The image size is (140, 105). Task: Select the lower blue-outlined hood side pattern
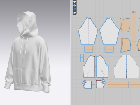126,45
